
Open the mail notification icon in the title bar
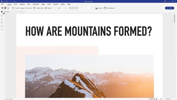165,1
